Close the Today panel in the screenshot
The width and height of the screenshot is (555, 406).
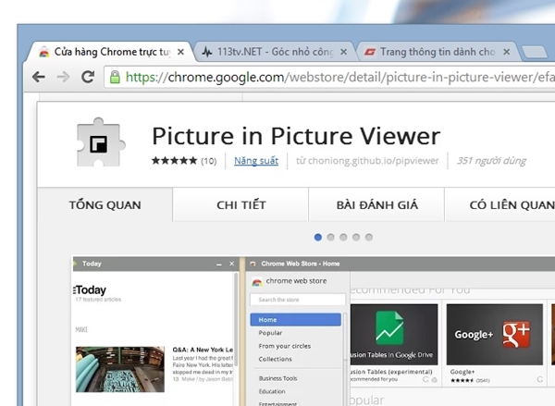click(232, 264)
